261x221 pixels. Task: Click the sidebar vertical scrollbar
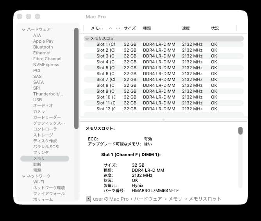76,78
